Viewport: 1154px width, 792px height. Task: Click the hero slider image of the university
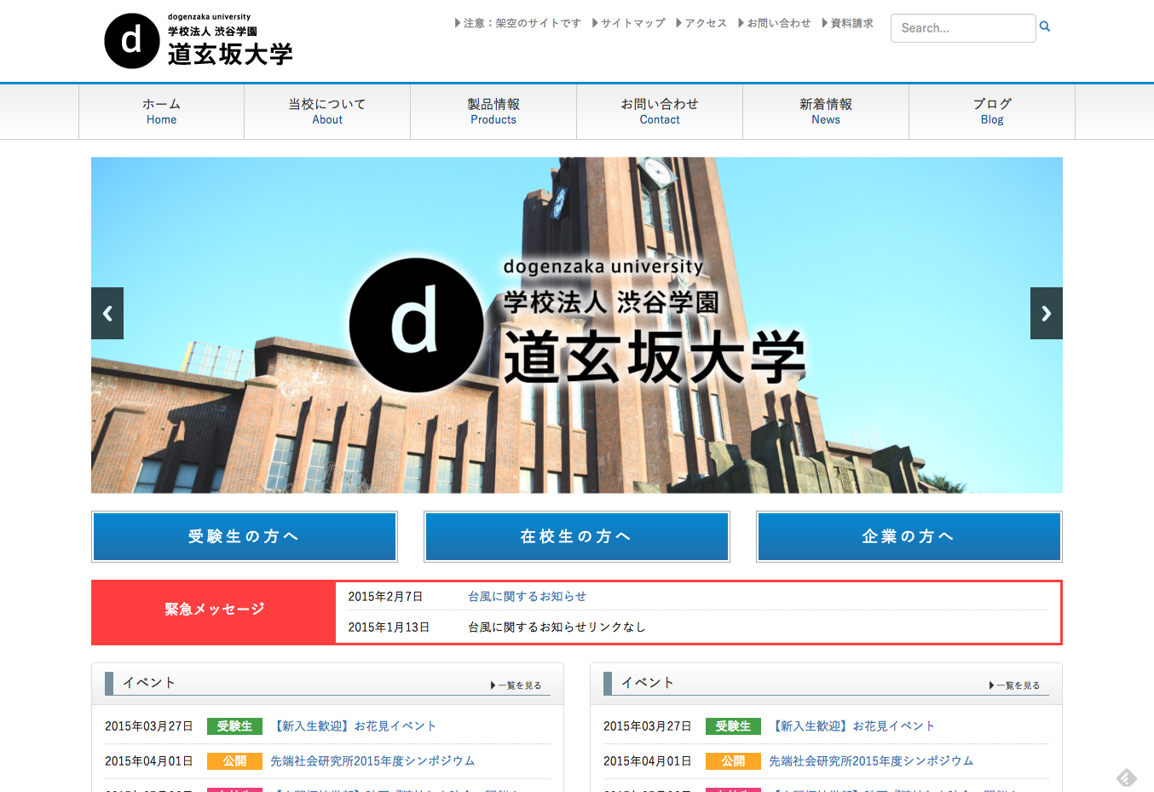[577, 325]
